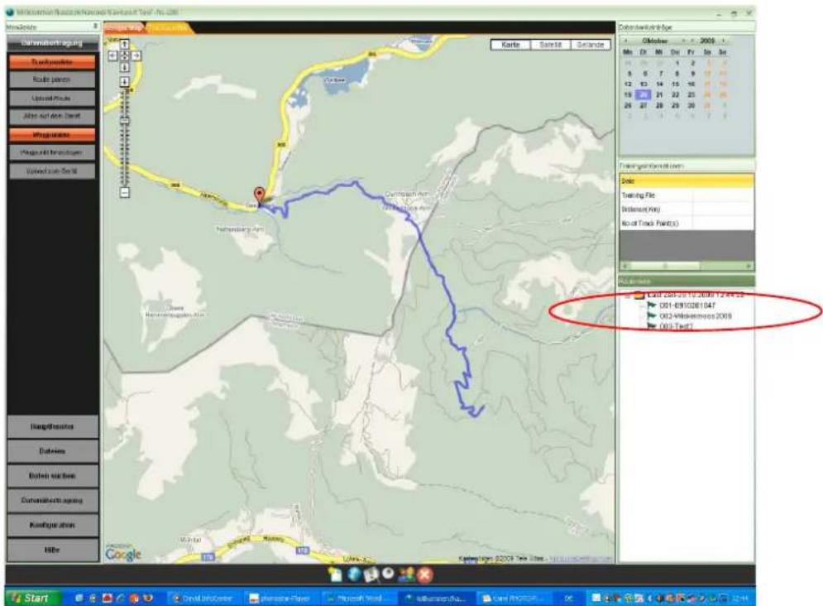
Task: Pan the map up with the arrow control
Action: 124,45
